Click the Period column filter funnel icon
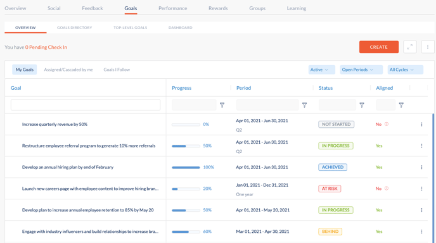The height and width of the screenshot is (243, 436). point(304,105)
